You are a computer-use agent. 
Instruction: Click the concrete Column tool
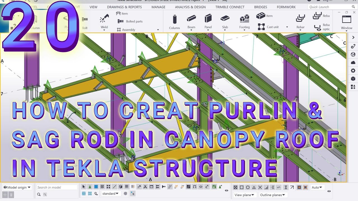coord(175,22)
